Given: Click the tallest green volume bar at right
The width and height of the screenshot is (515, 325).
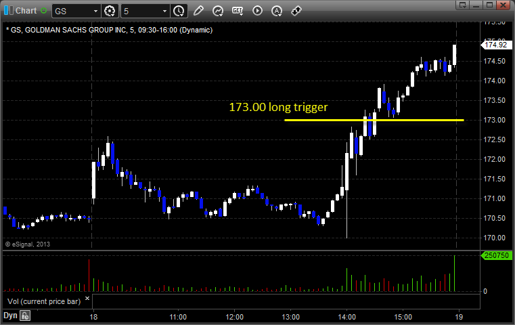Looking at the screenshot, I should click(x=455, y=274).
